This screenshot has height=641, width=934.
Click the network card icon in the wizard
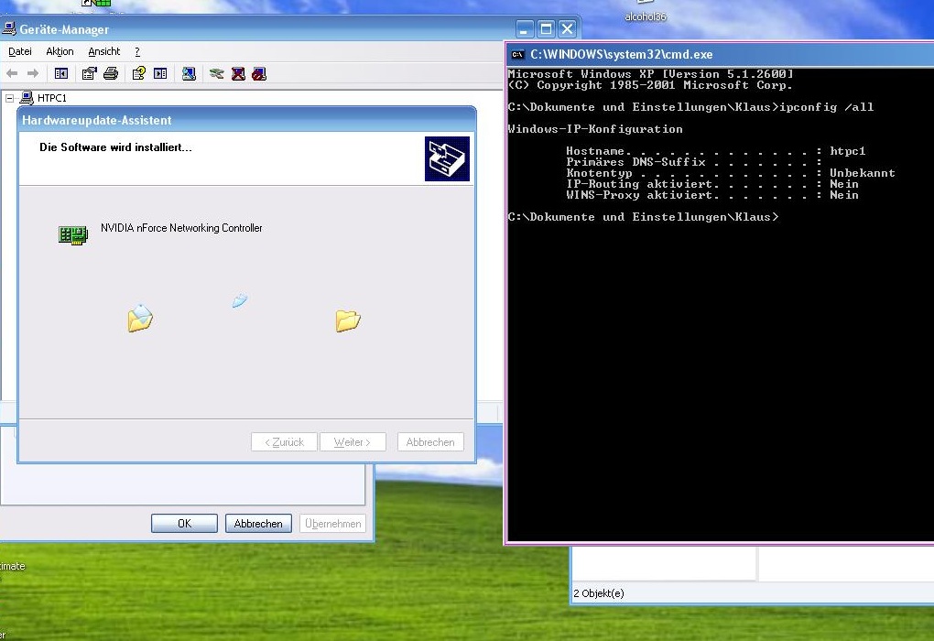pyautogui.click(x=73, y=235)
